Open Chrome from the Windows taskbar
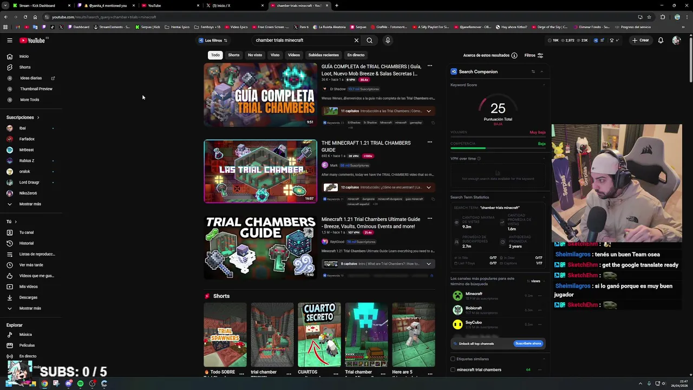This screenshot has width=693, height=390. 44,383
